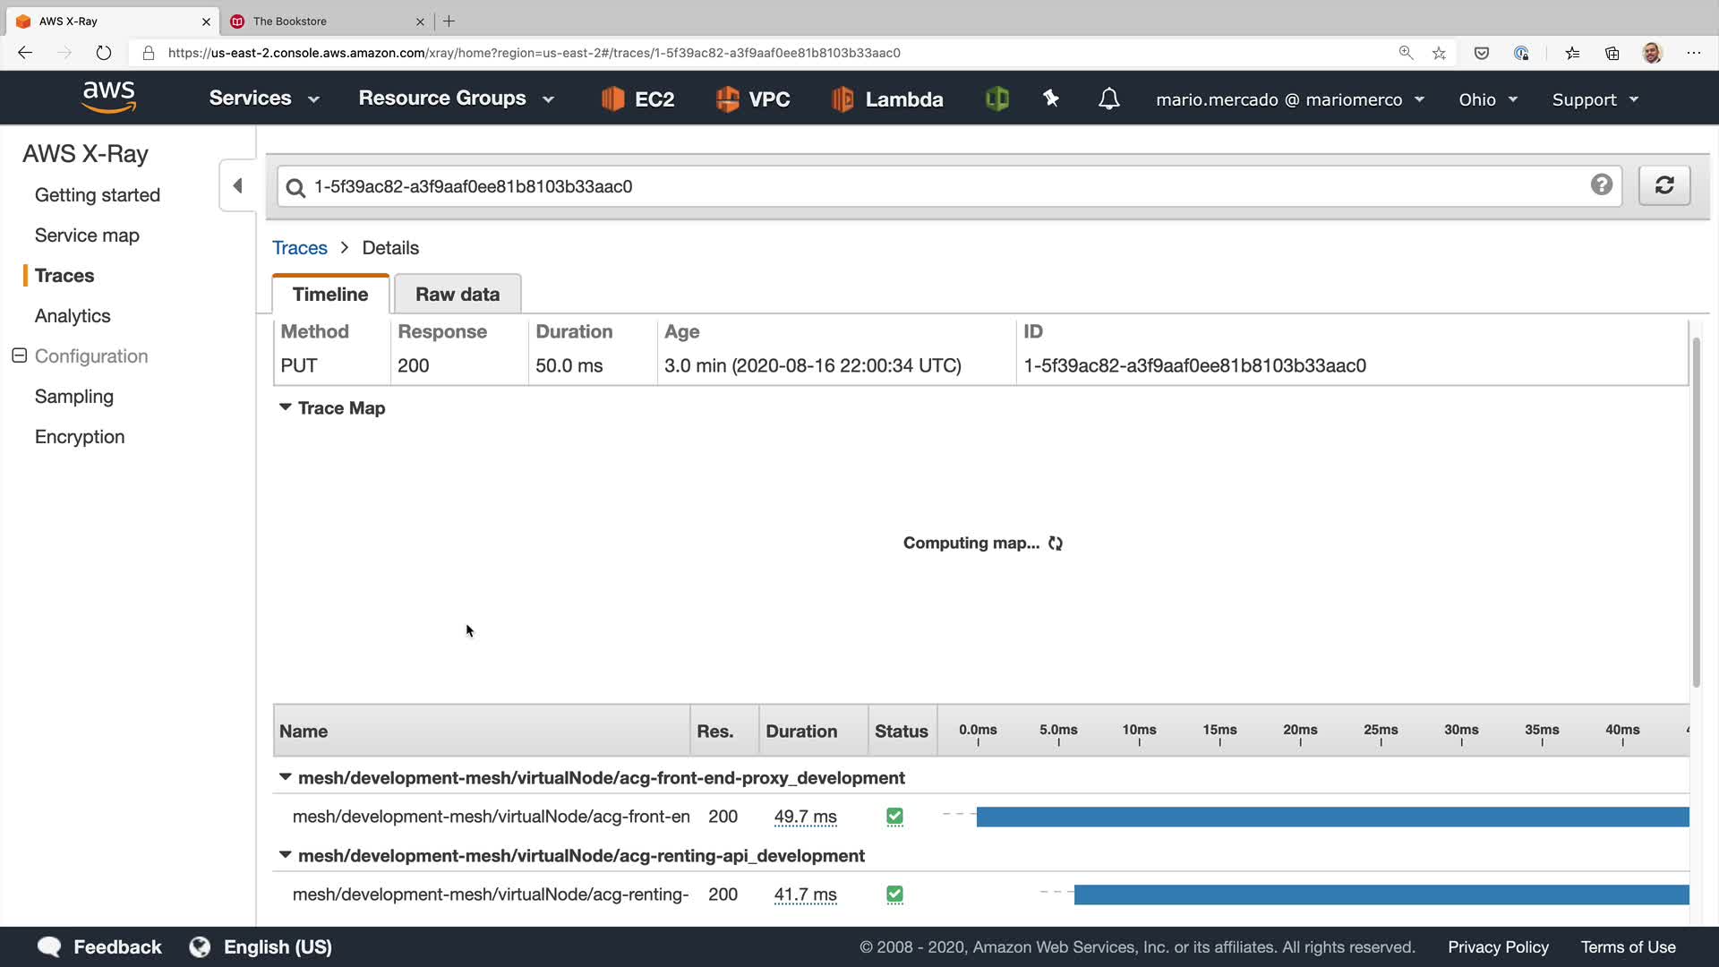Collapse the acg-front-end-proxy_development segment group
The image size is (1719, 967).
[x=285, y=777]
